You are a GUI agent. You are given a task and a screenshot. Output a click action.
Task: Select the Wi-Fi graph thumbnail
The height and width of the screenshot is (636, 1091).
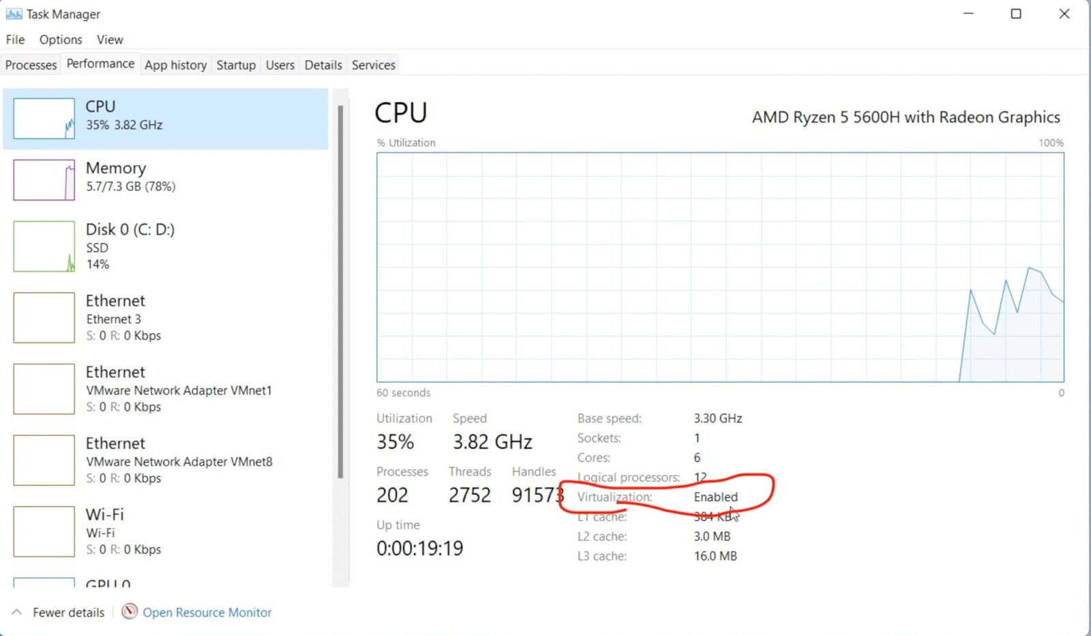[x=44, y=531]
